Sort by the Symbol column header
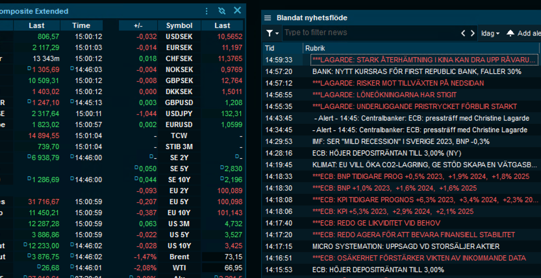The image size is (541, 278). pyautogui.click(x=179, y=25)
